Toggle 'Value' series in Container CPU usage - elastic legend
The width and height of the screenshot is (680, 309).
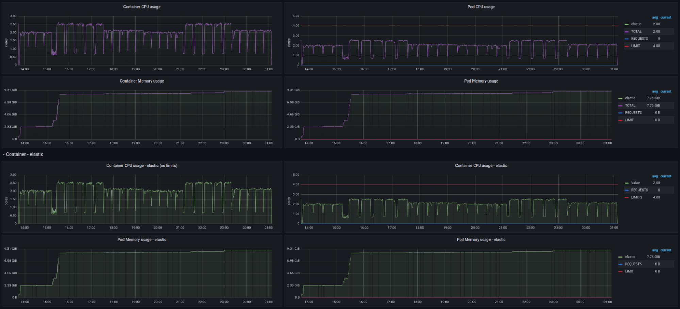[635, 183]
